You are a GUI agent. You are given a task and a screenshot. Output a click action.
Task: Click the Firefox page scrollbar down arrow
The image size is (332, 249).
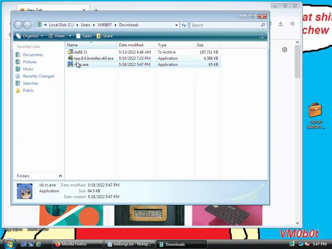coord(297,223)
